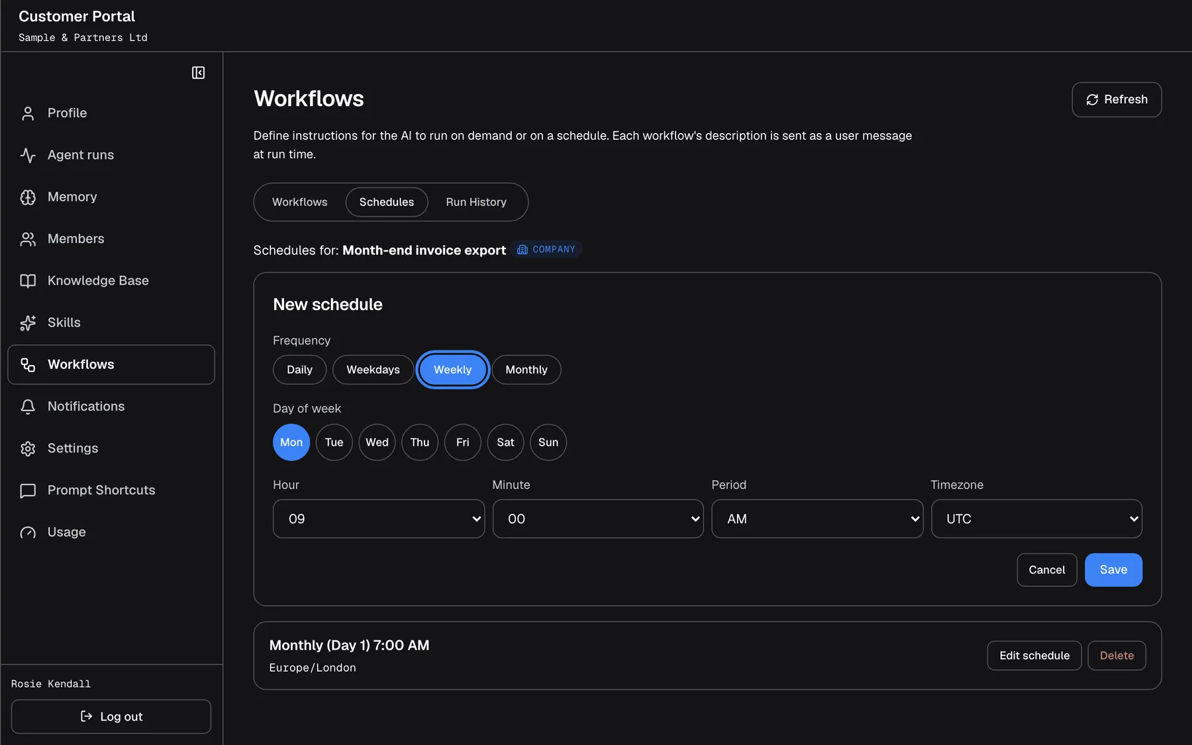Open the Period dropdown showing AM
This screenshot has height=745, width=1192.
[817, 519]
